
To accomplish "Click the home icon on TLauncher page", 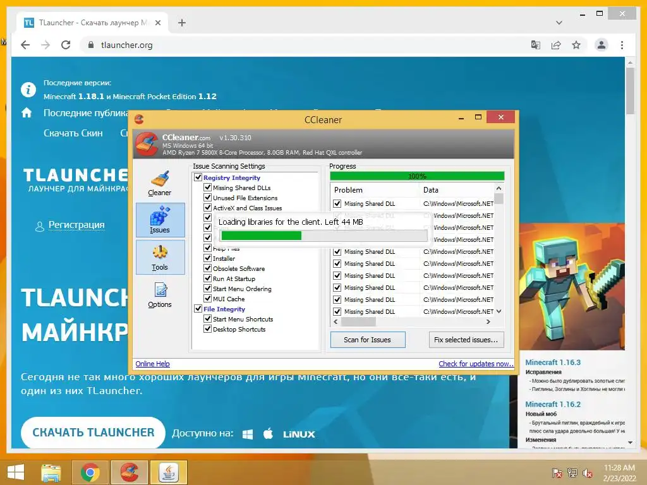I will (x=27, y=112).
